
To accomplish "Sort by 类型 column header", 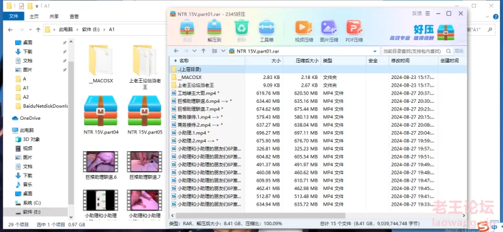I will tap(343, 60).
